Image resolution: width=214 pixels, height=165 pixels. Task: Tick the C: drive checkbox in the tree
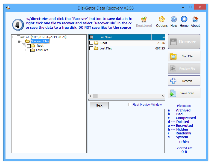pyautogui.click(x=18, y=37)
